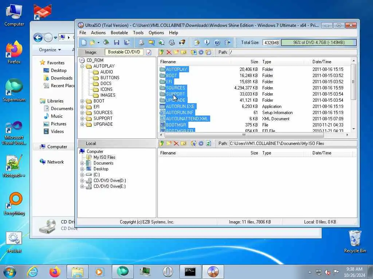This screenshot has width=373, height=279.
Task: Click the Burn CD/DVD Image icon
Action: point(182,43)
